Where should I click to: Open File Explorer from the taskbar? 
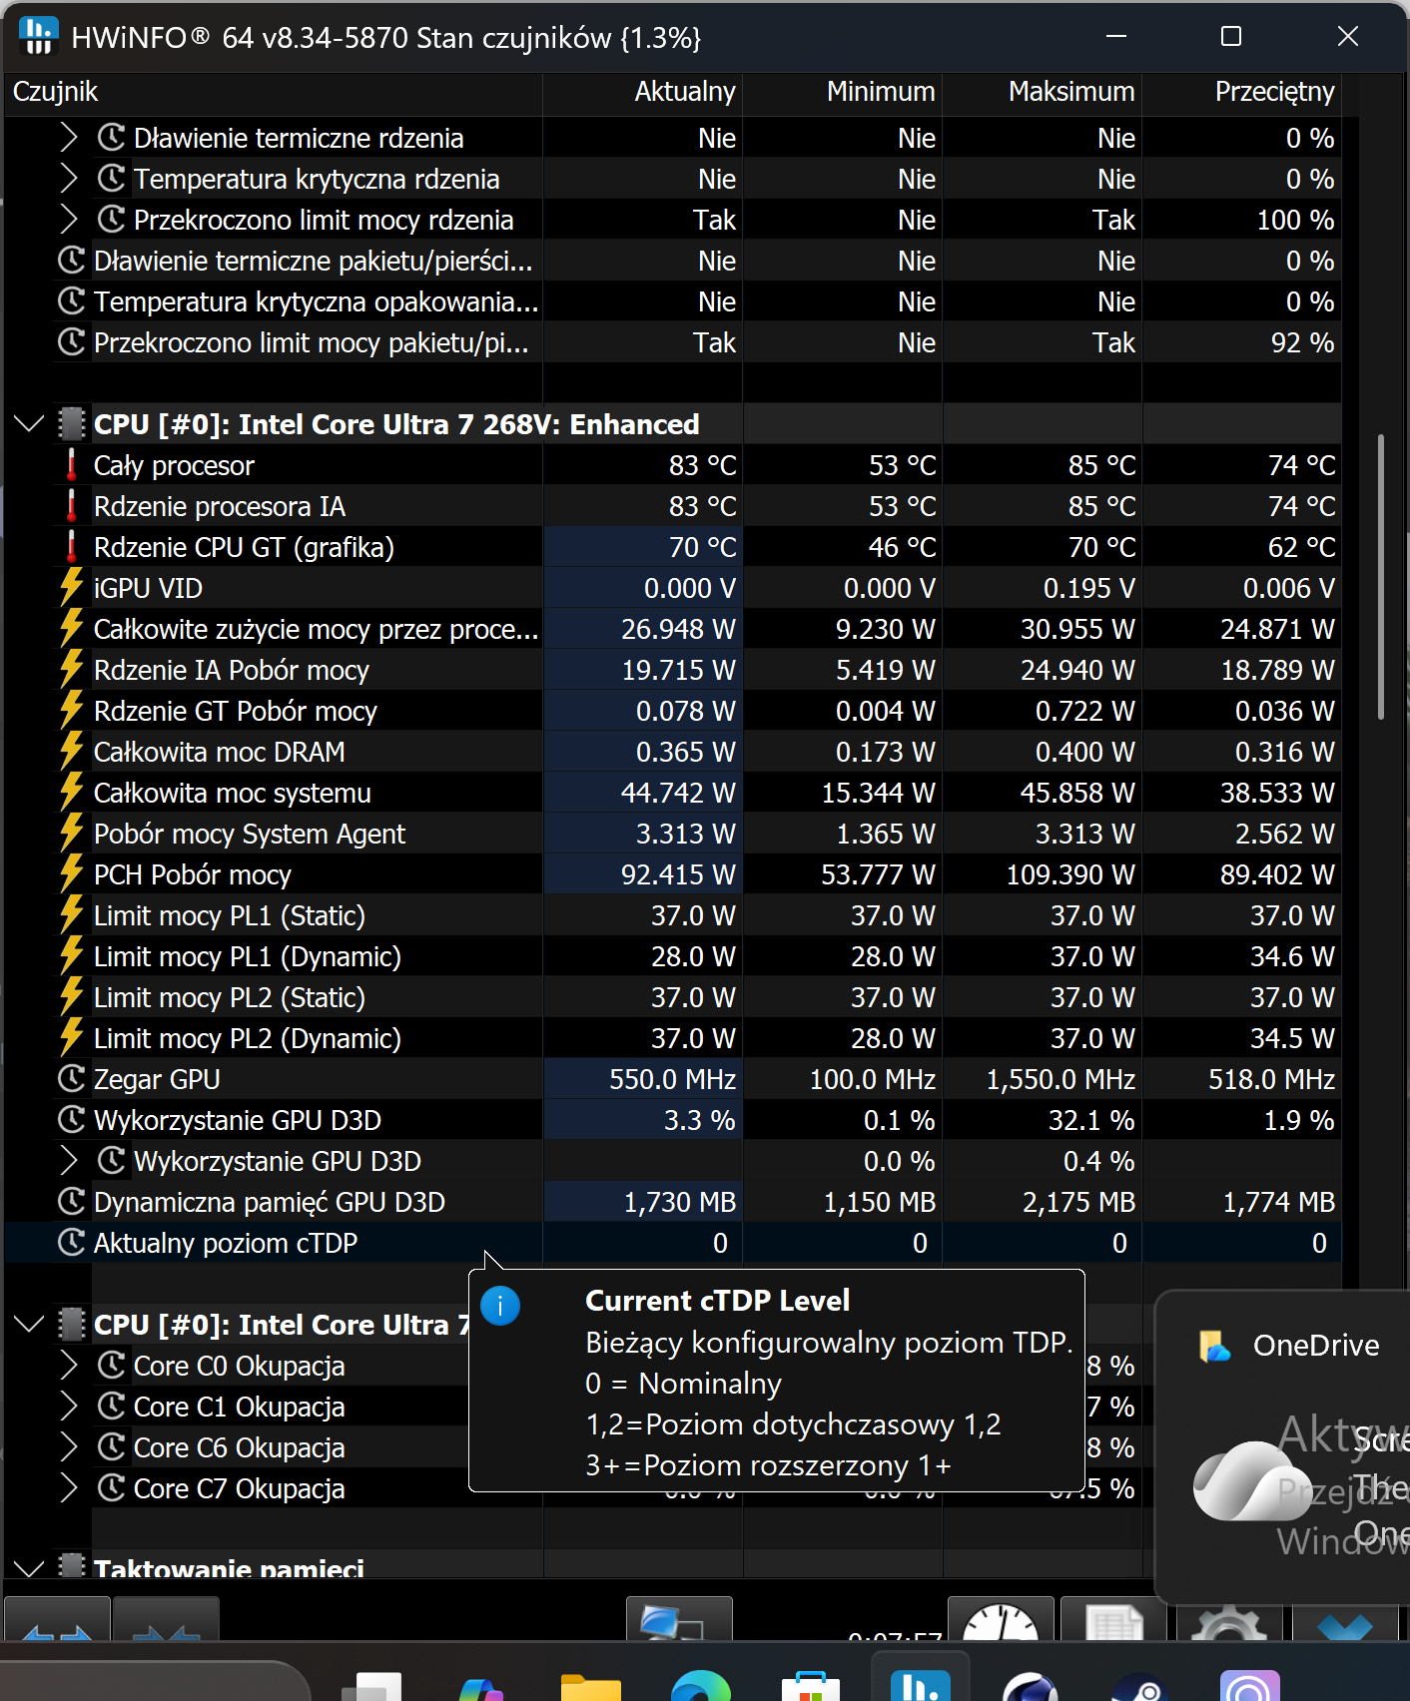[x=591, y=1685]
